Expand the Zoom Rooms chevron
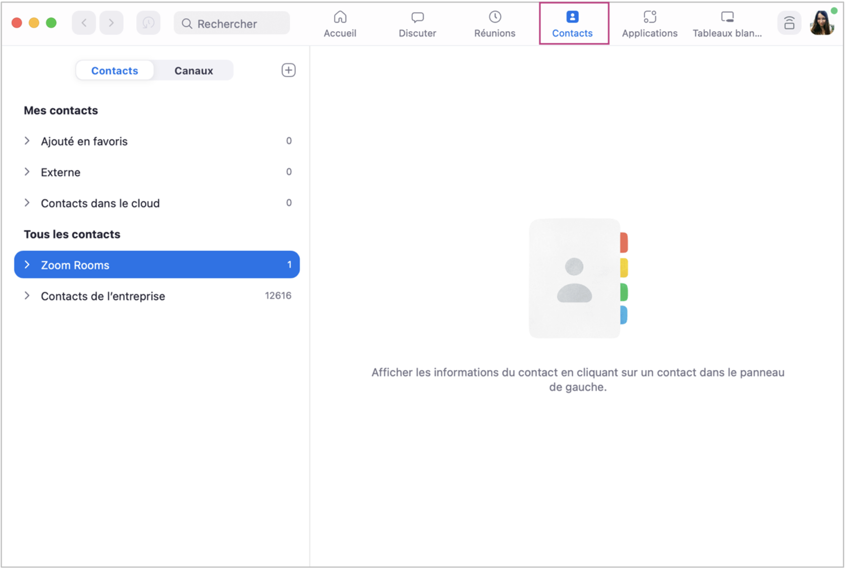This screenshot has width=847, height=571. click(27, 265)
